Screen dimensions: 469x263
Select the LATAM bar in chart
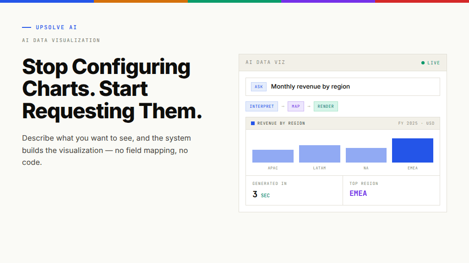point(319,154)
